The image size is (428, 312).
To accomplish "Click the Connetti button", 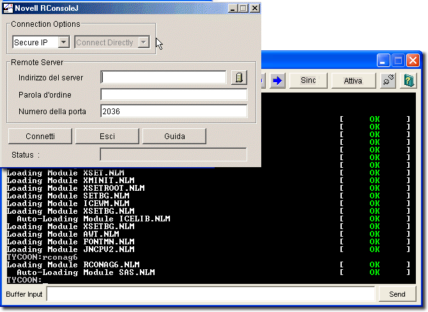I will tap(40, 136).
